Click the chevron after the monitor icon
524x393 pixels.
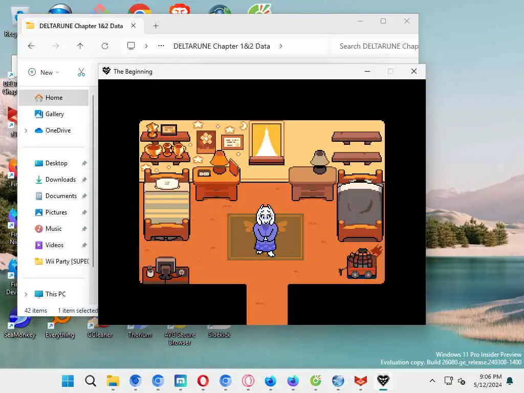tap(146, 46)
